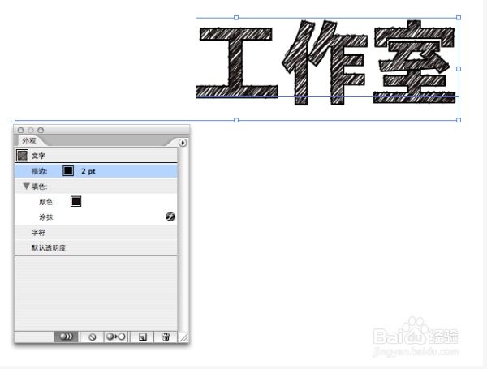Click the Duplicate Selected Item icon
Screen dimensions: 487x369
142,337
